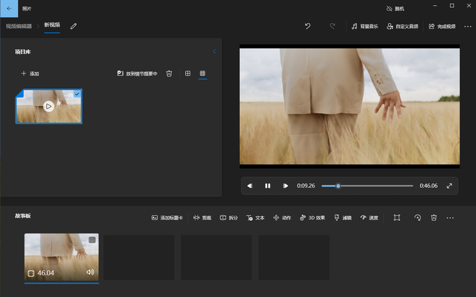Collapse the project library panel
The image size is (476, 297).
point(214,52)
